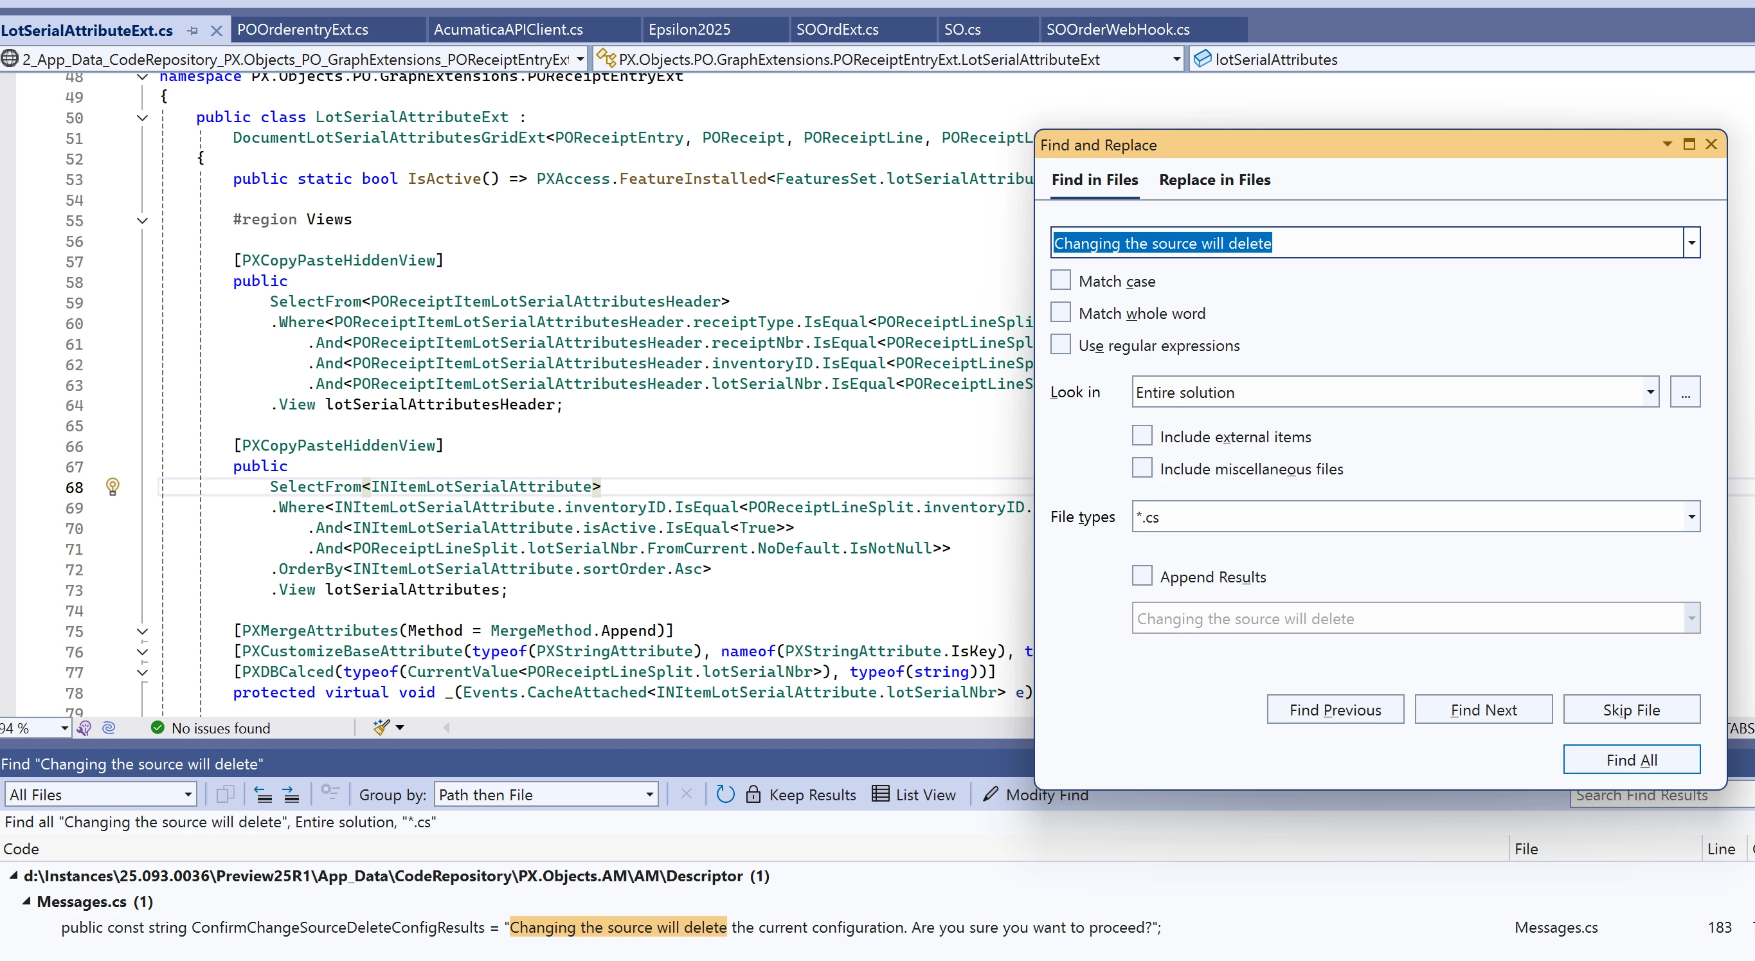
Task: Click the Modify Find pencil icon
Action: (x=991, y=794)
